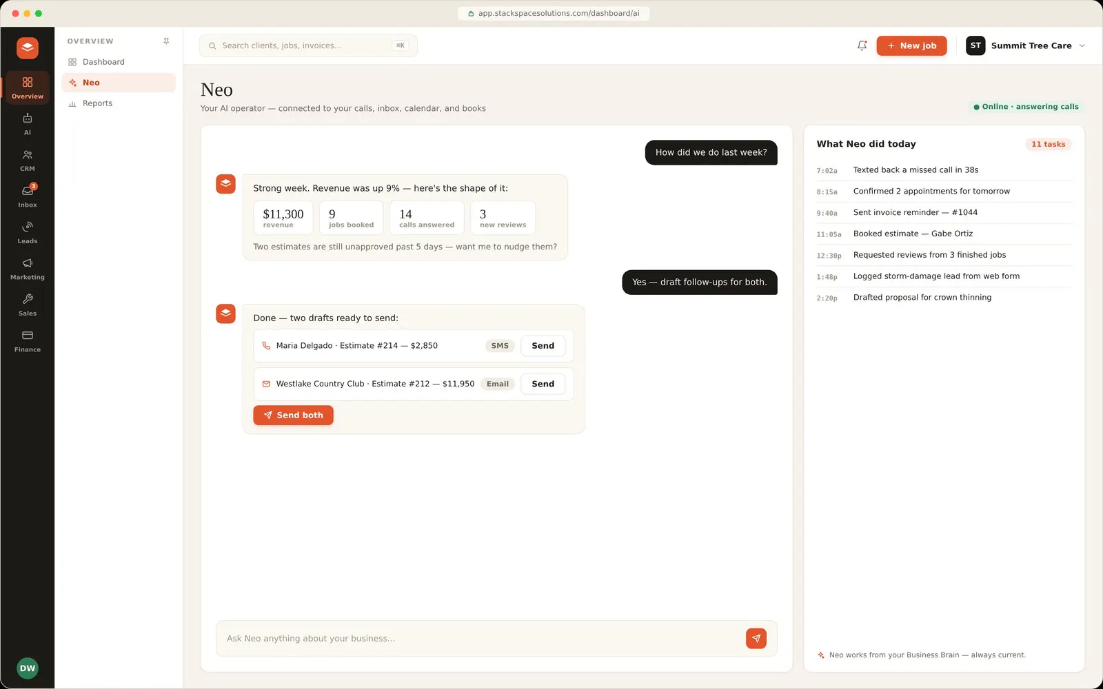Click the 3 new reviews stat
1103x689 pixels.
[x=503, y=218]
